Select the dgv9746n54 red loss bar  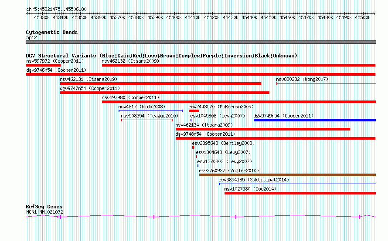point(201,74)
